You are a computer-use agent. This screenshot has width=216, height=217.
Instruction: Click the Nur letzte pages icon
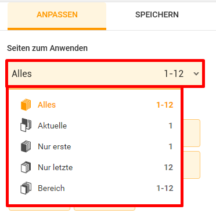click(26, 167)
